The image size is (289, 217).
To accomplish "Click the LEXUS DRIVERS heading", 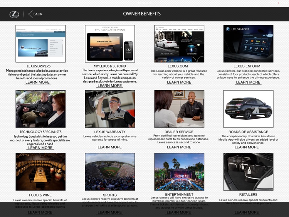I will point(39,66).
